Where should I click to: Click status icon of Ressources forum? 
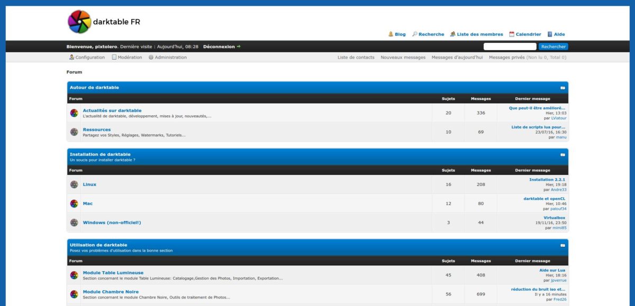[74, 132]
